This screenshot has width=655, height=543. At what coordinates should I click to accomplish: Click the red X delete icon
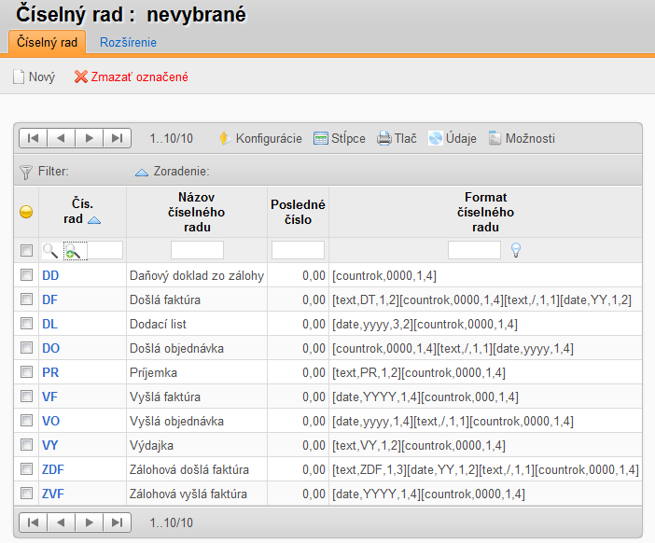(x=80, y=77)
